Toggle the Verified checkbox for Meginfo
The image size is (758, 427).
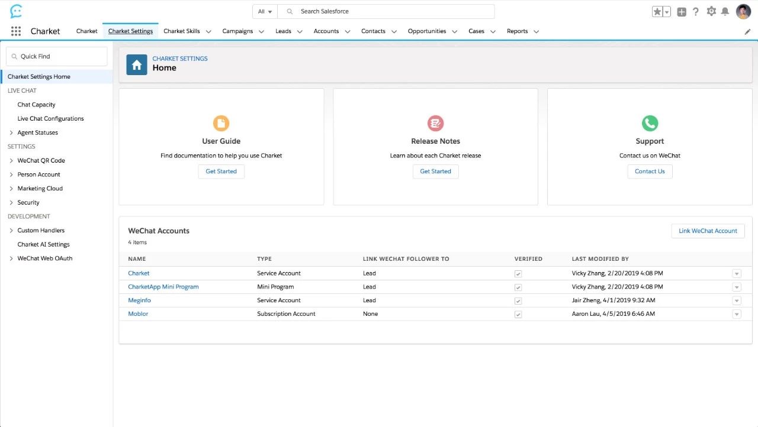coord(518,301)
